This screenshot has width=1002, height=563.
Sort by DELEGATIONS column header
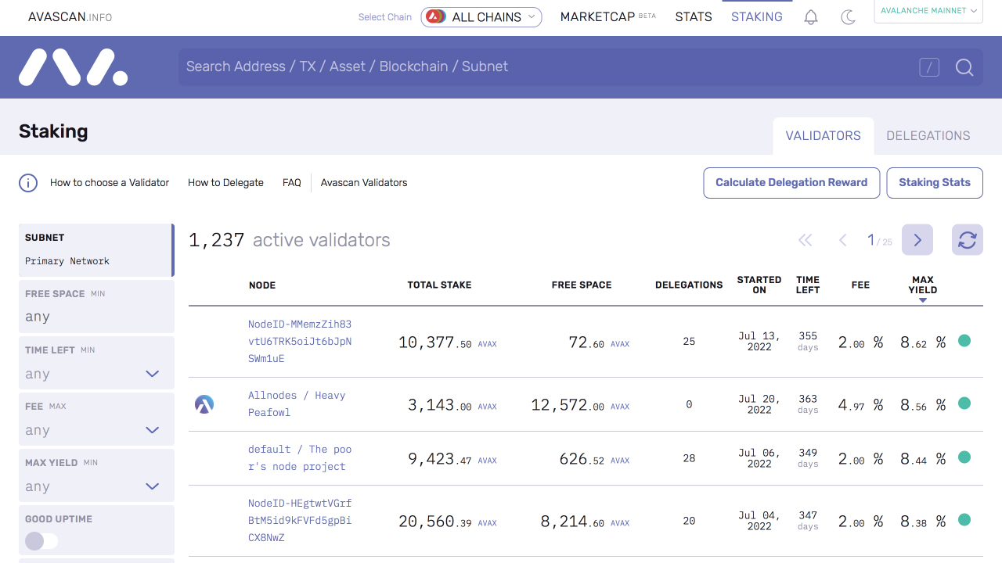coord(689,285)
